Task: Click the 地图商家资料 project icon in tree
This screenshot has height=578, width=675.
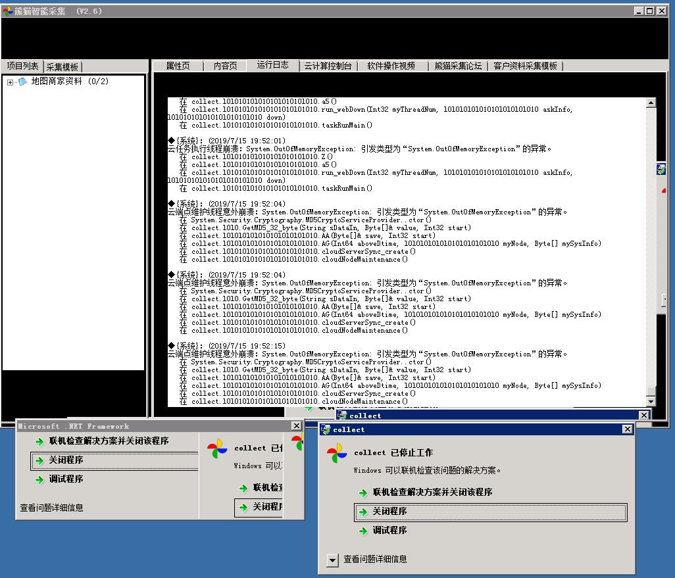Action: (22, 82)
